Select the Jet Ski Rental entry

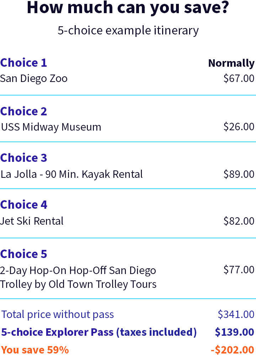[32, 221]
